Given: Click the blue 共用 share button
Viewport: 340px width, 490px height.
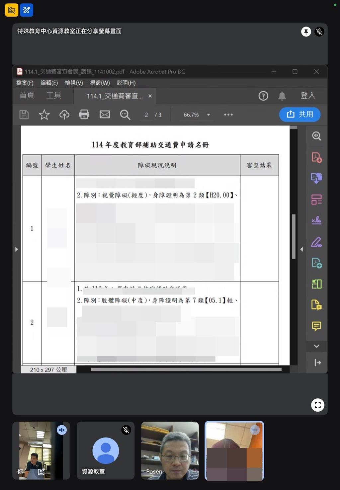Looking at the screenshot, I should [300, 114].
